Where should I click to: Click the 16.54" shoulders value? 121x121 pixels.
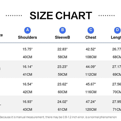pos(28,84)
